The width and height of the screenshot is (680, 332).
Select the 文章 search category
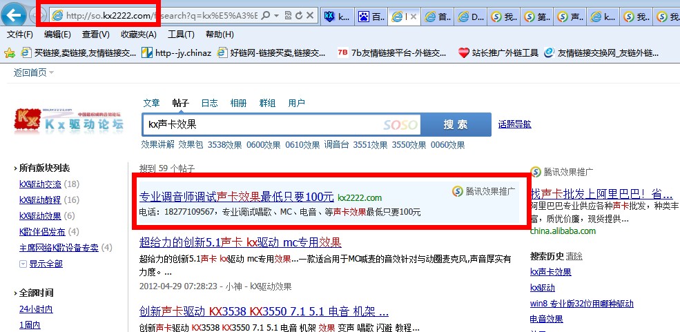click(151, 103)
